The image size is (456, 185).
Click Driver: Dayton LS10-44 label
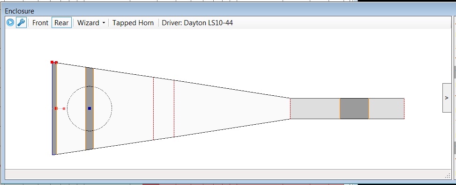coord(197,22)
